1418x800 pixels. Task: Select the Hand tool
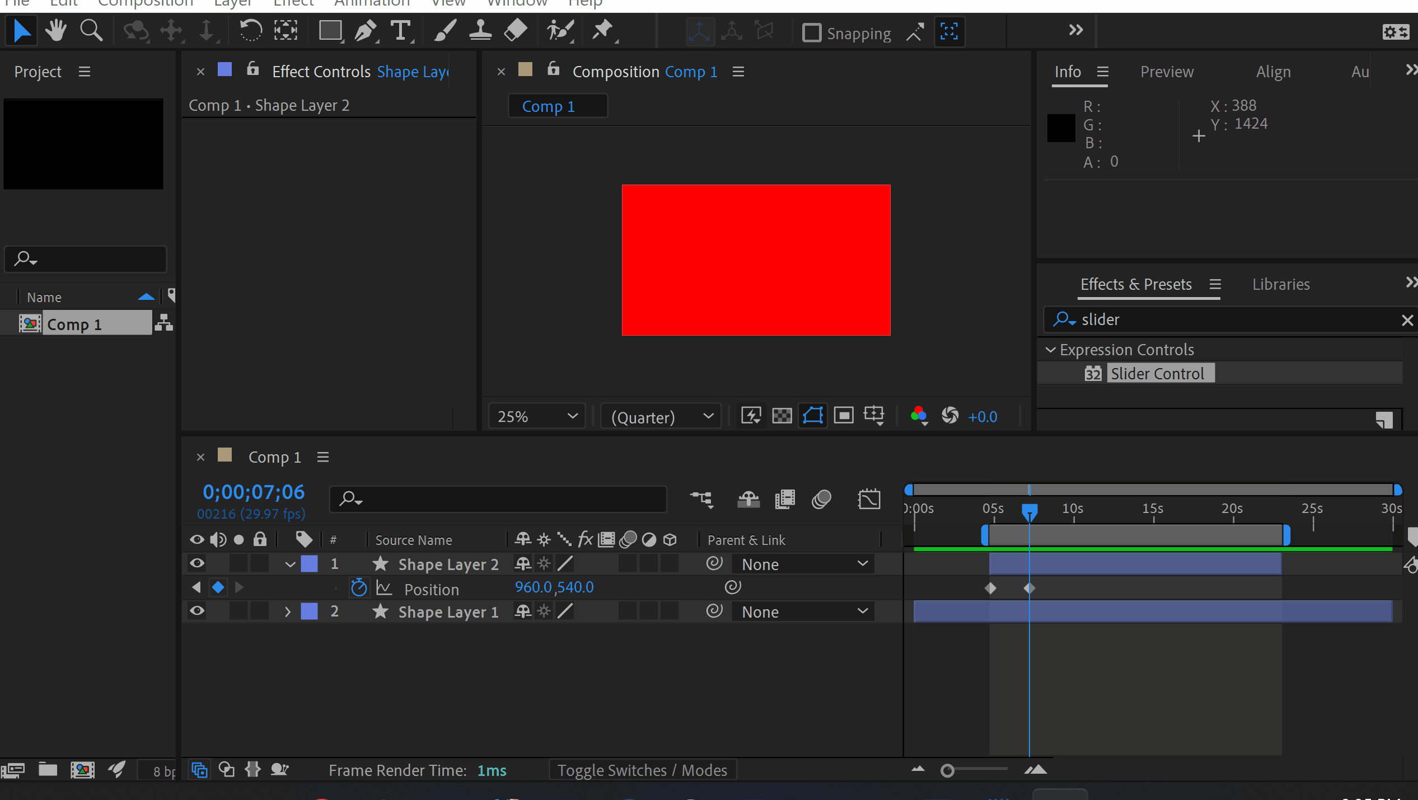pos(55,31)
